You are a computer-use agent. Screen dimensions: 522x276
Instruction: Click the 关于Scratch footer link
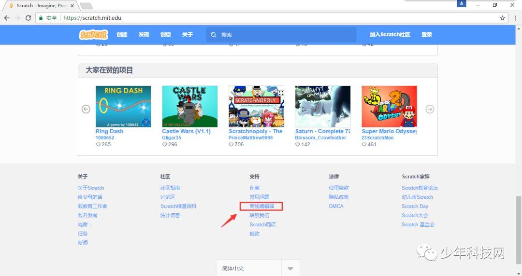pos(91,188)
